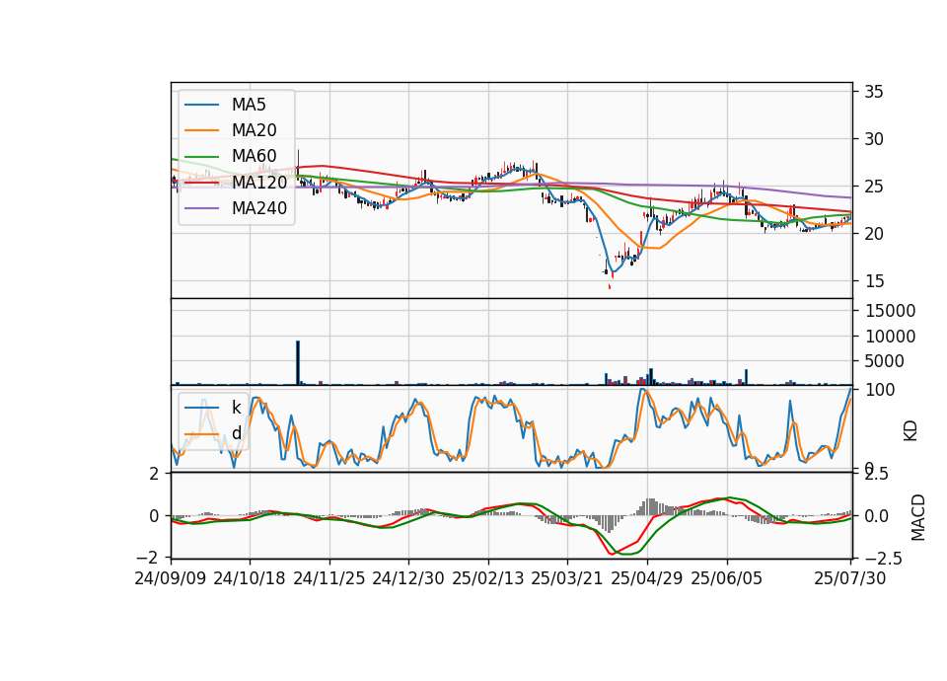Viewport: 947px width, 681px height.
Task: Click the volume axis value 5000
Action: pyautogui.click(x=885, y=361)
